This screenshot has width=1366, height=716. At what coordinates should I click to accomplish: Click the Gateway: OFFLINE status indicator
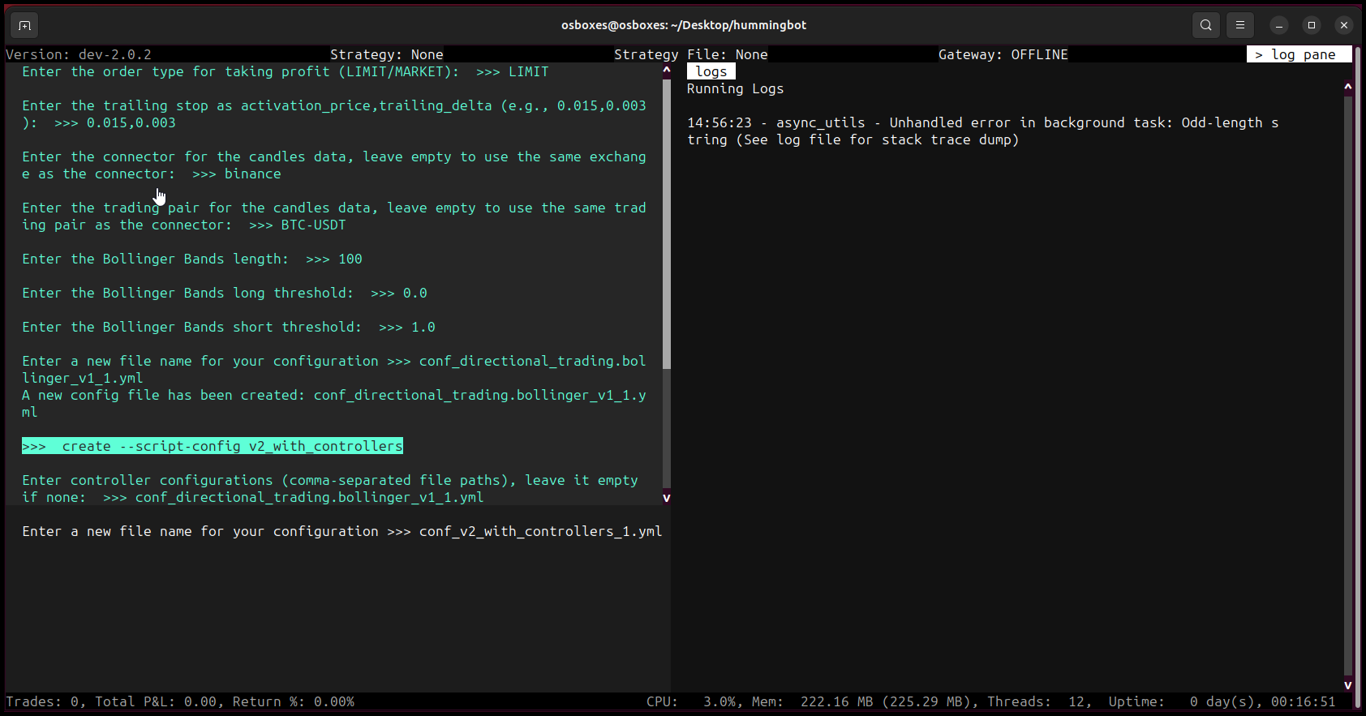point(1003,54)
